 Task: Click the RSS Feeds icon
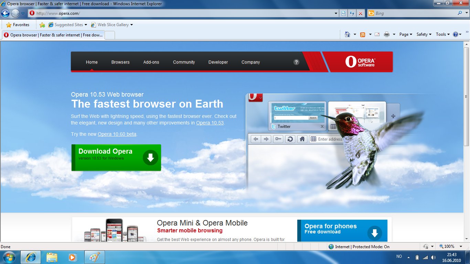(x=363, y=34)
